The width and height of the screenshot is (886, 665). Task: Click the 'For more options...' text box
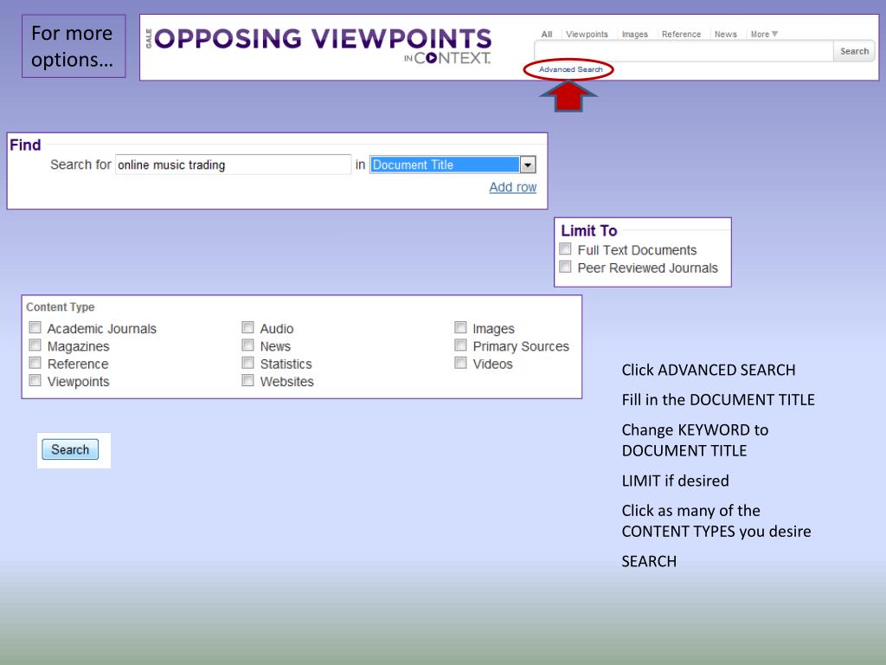tap(74, 47)
